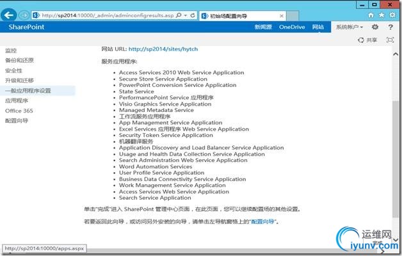Viewport: 402px width, 256px height.
Task: Open Office 365 in the left navigation
Action: [x=19, y=111]
